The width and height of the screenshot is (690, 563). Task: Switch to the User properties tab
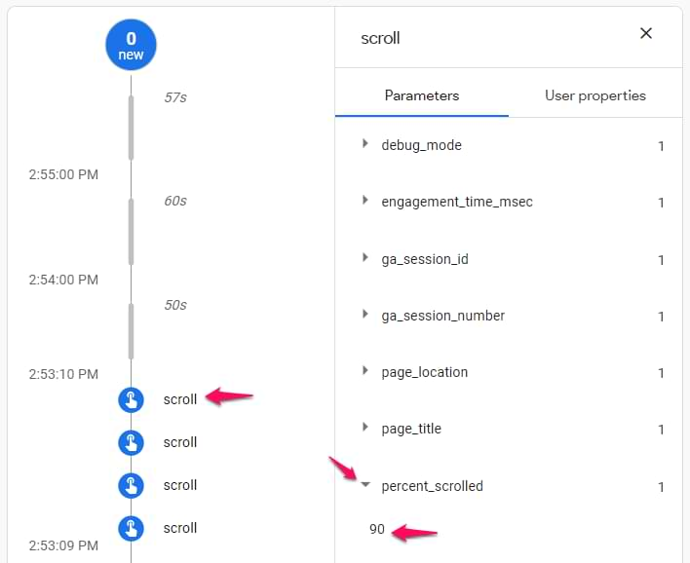pos(594,95)
